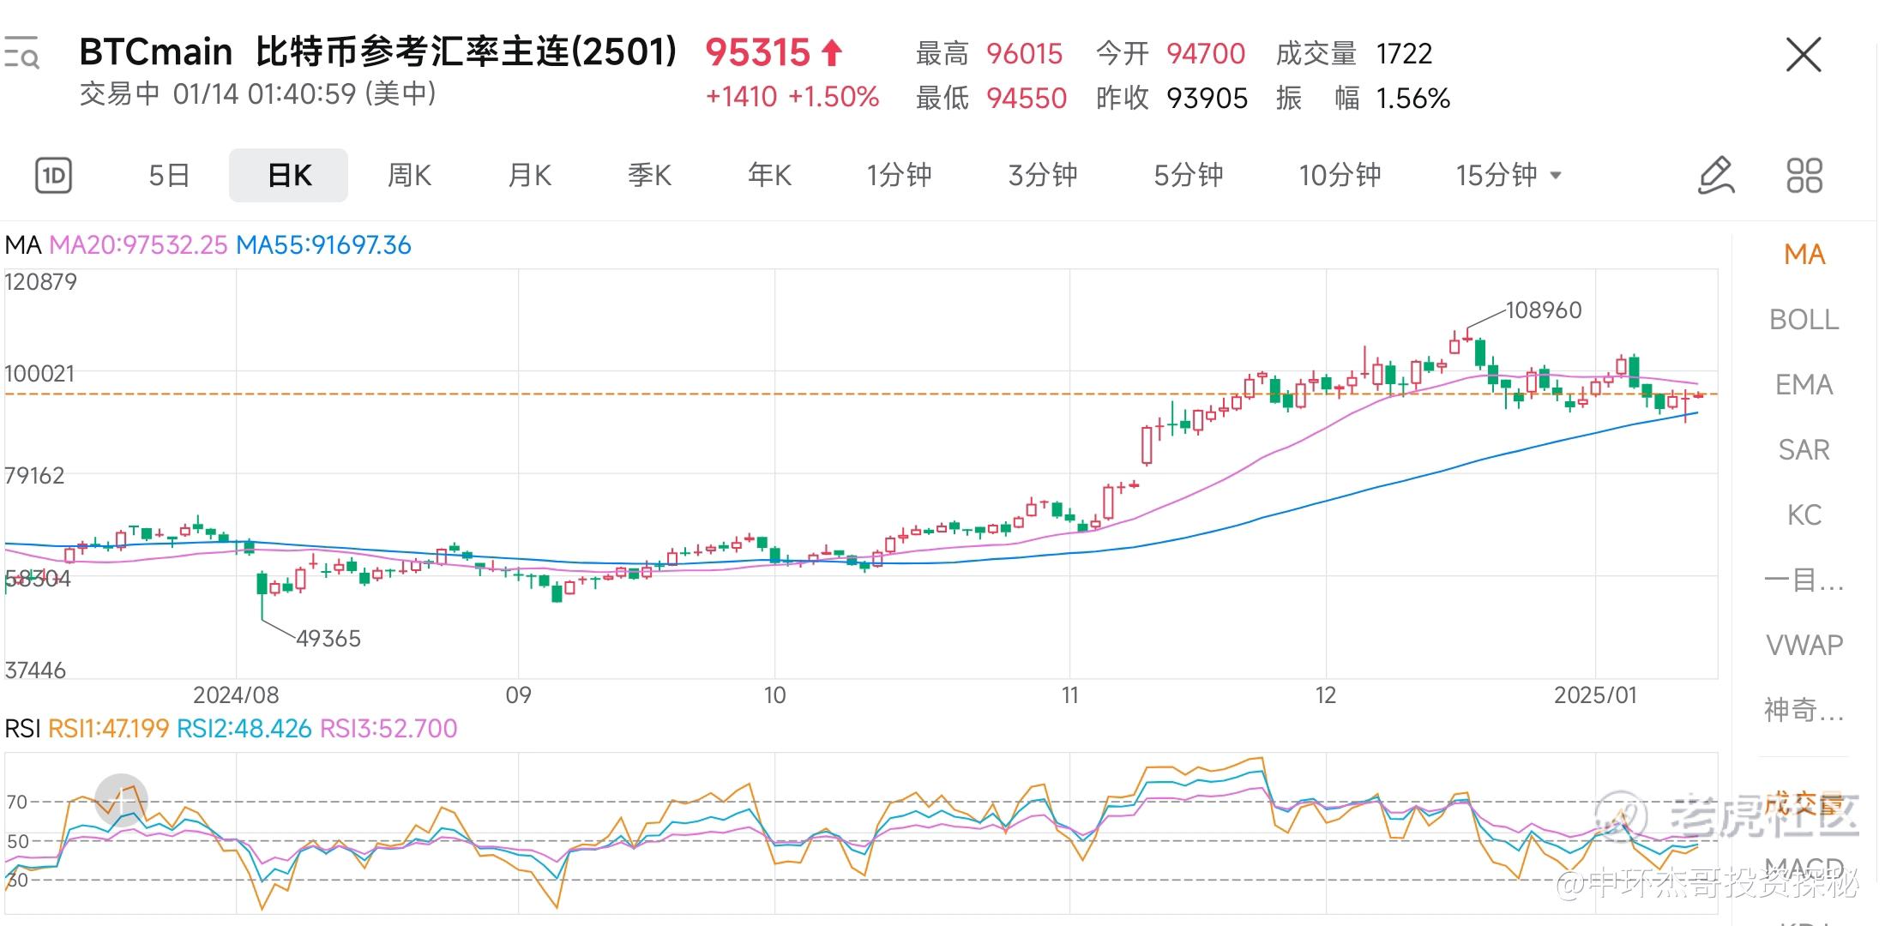The width and height of the screenshot is (1897, 926).
Task: Select the 周K weekly candlestick tab
Action: pyautogui.click(x=409, y=176)
